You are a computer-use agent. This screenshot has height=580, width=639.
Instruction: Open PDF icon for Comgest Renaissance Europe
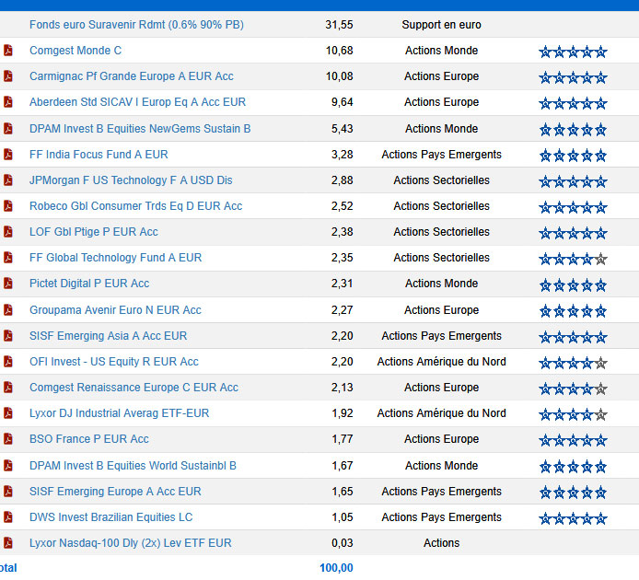pos(8,388)
